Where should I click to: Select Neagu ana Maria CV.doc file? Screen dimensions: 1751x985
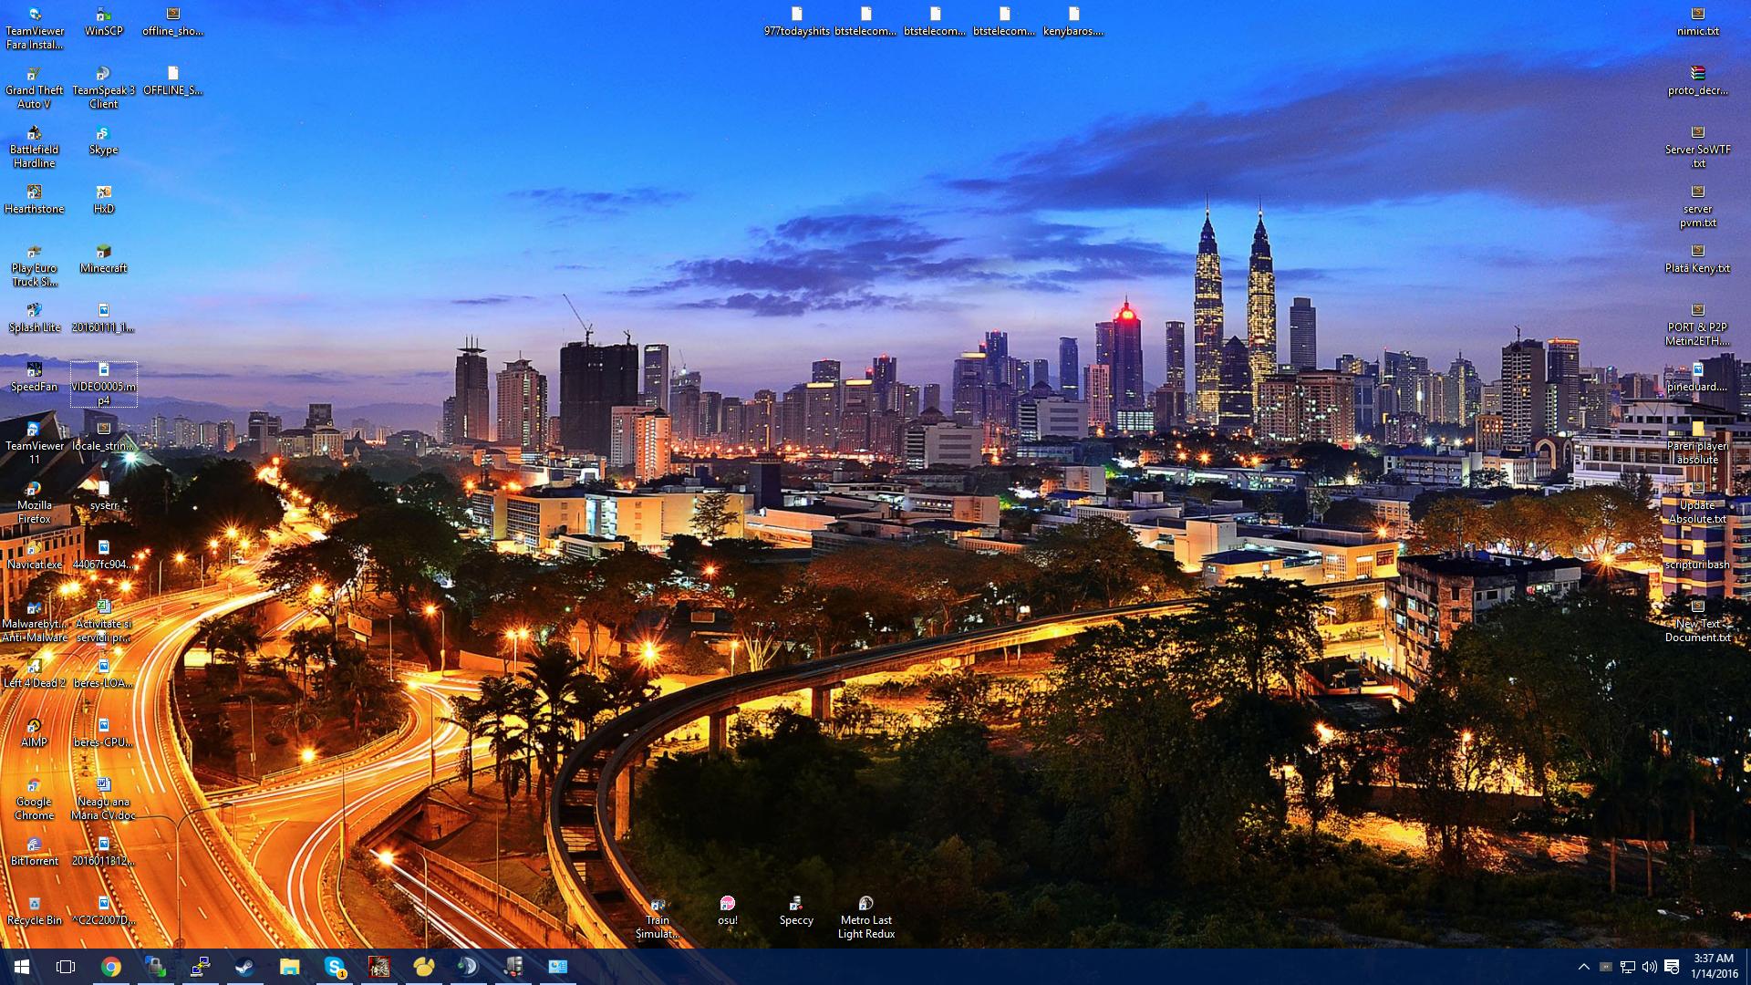[x=103, y=799]
